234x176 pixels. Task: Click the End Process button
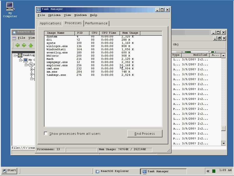(x=144, y=134)
